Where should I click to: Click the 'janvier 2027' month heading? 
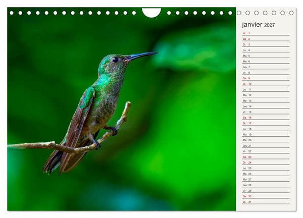pos(258,25)
